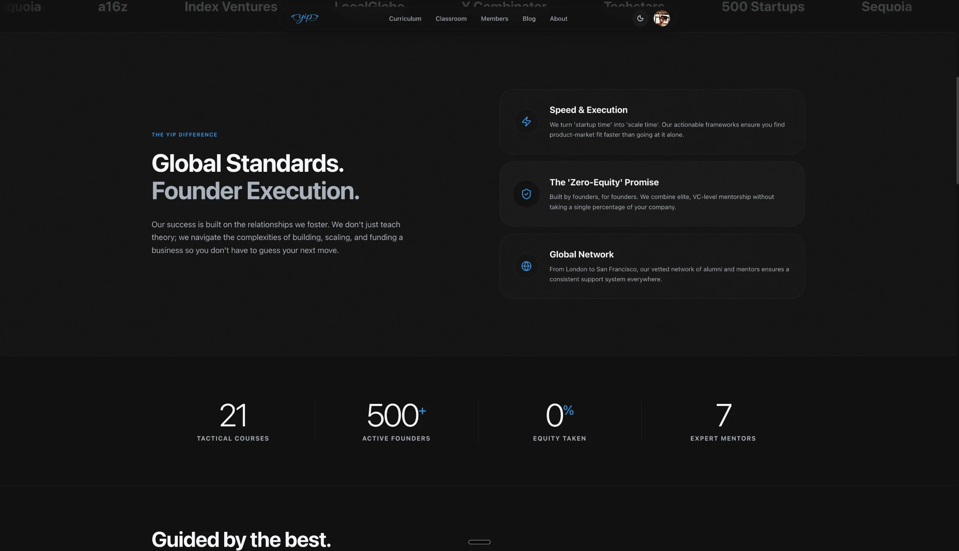
Task: Click the pill-shaped handle at bottom center
Action: click(x=479, y=542)
